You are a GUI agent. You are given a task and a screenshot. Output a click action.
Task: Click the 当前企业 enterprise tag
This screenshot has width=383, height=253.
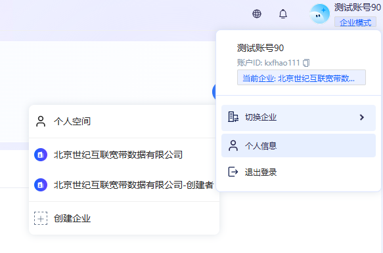point(301,77)
